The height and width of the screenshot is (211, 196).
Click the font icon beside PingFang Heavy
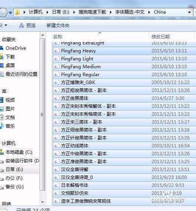57,51
